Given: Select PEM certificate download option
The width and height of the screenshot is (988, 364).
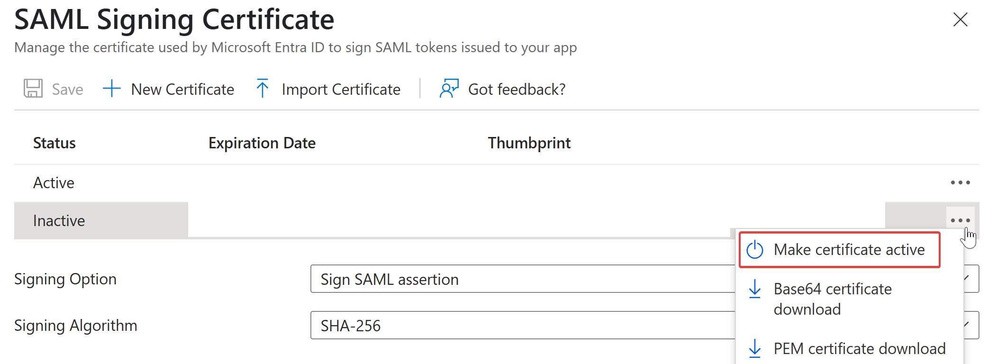Looking at the screenshot, I should pyautogui.click(x=859, y=349).
